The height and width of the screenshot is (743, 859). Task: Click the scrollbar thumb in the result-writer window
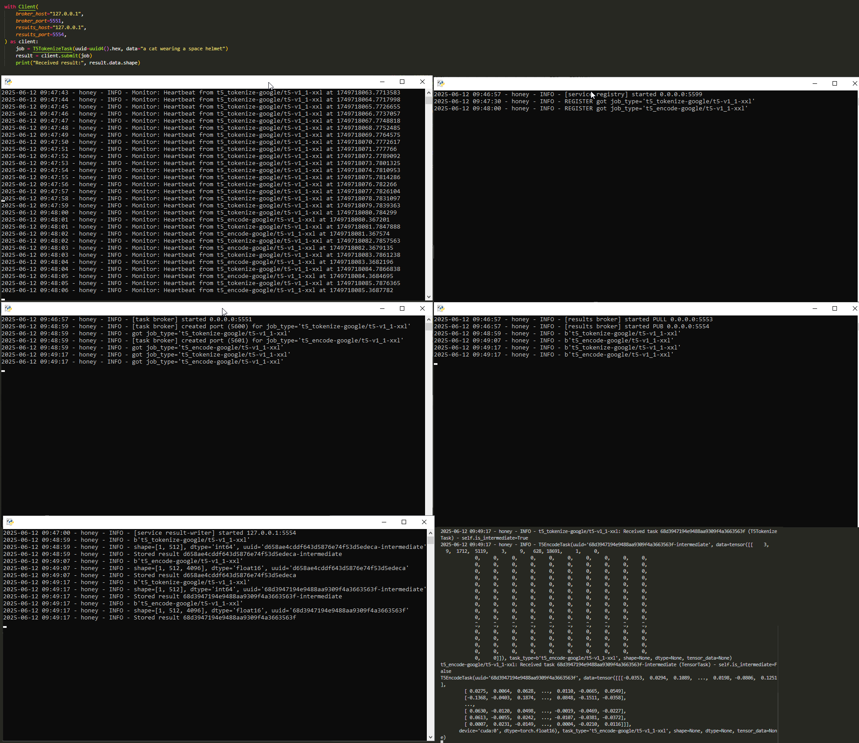coord(430,540)
